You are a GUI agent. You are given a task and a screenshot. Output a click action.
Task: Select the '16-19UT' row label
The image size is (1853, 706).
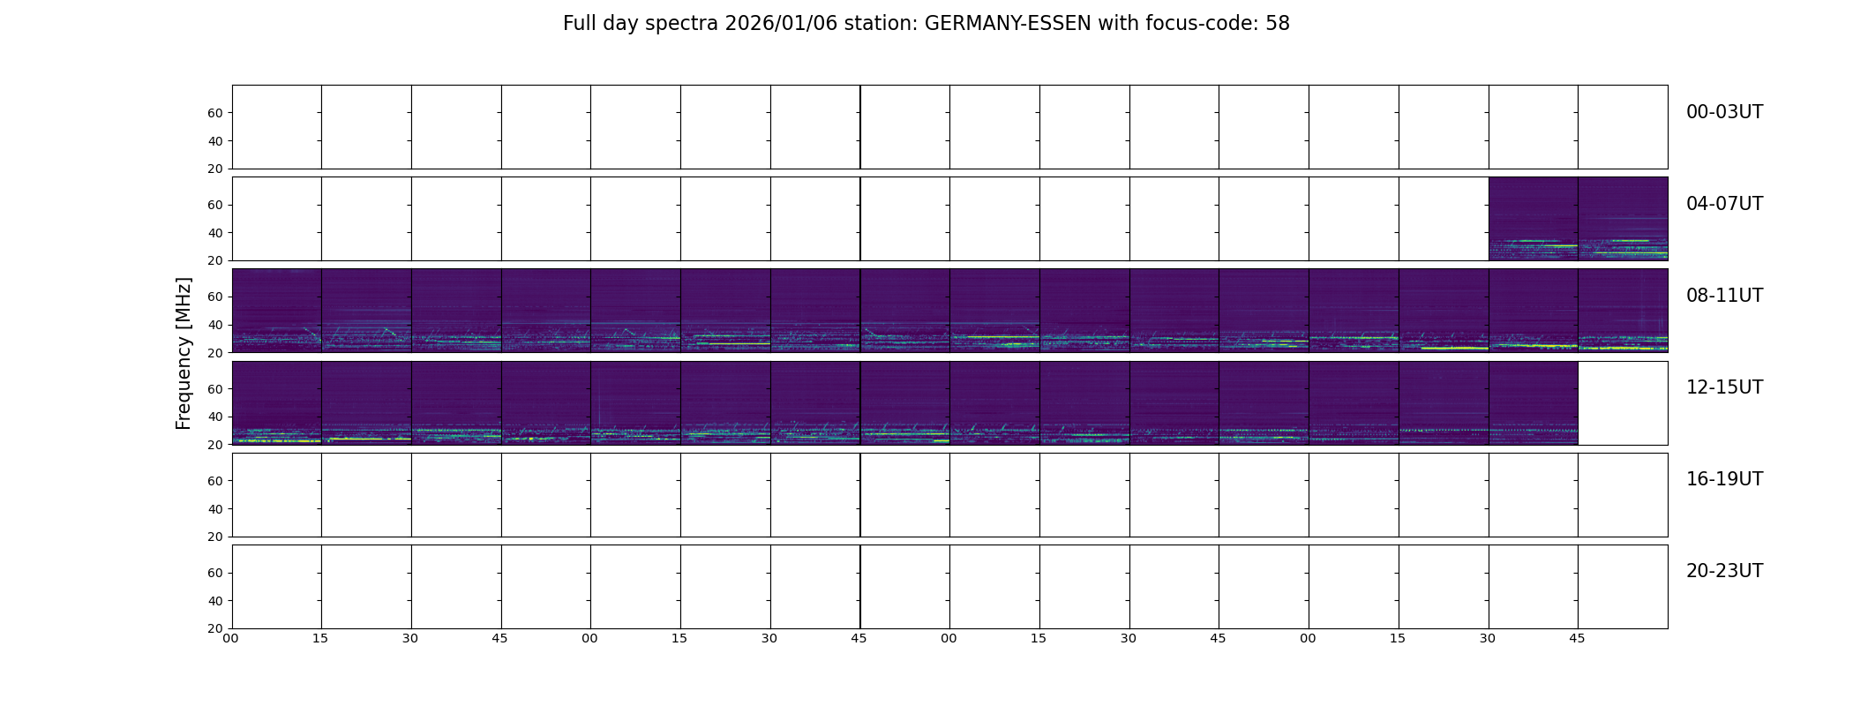pos(1724,479)
